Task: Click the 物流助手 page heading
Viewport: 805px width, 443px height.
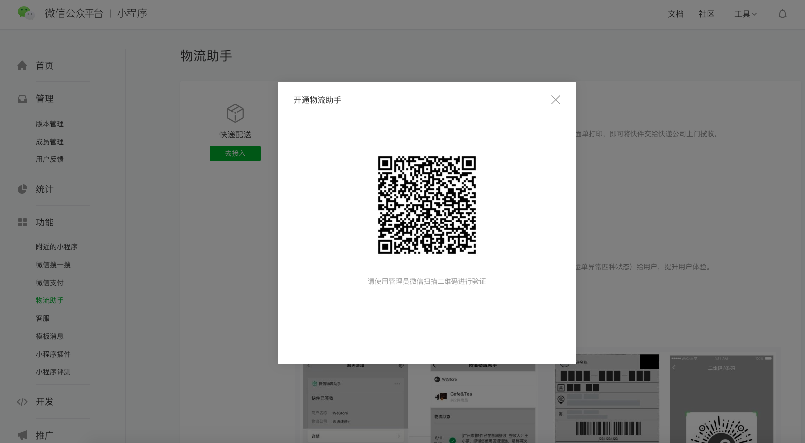Action: pyautogui.click(x=206, y=56)
